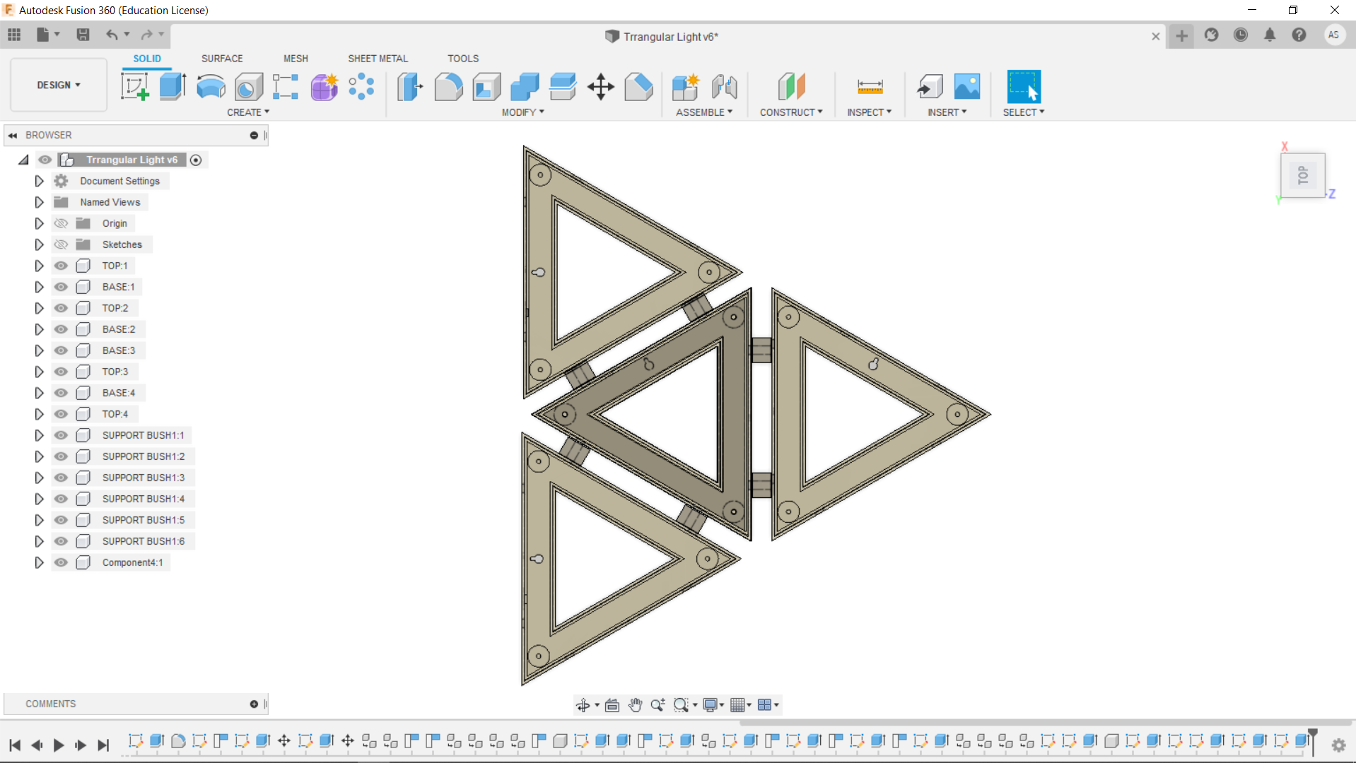Show the Origin folder
1356x763 pixels.
[62, 223]
